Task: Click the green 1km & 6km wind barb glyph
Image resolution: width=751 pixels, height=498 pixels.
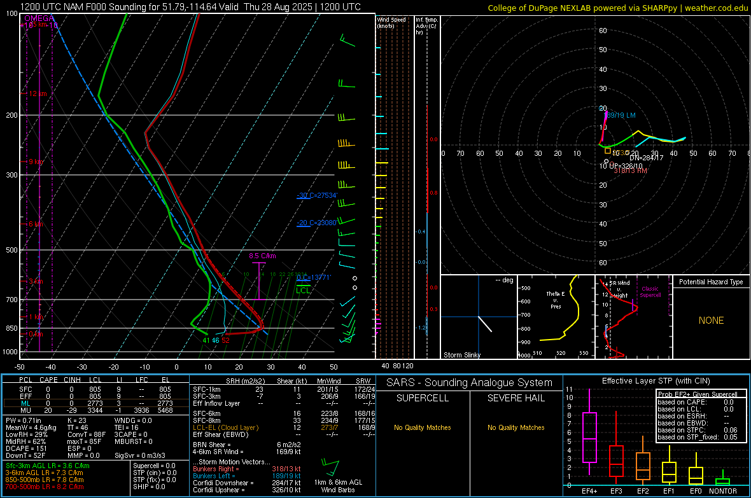Action: tap(330, 467)
